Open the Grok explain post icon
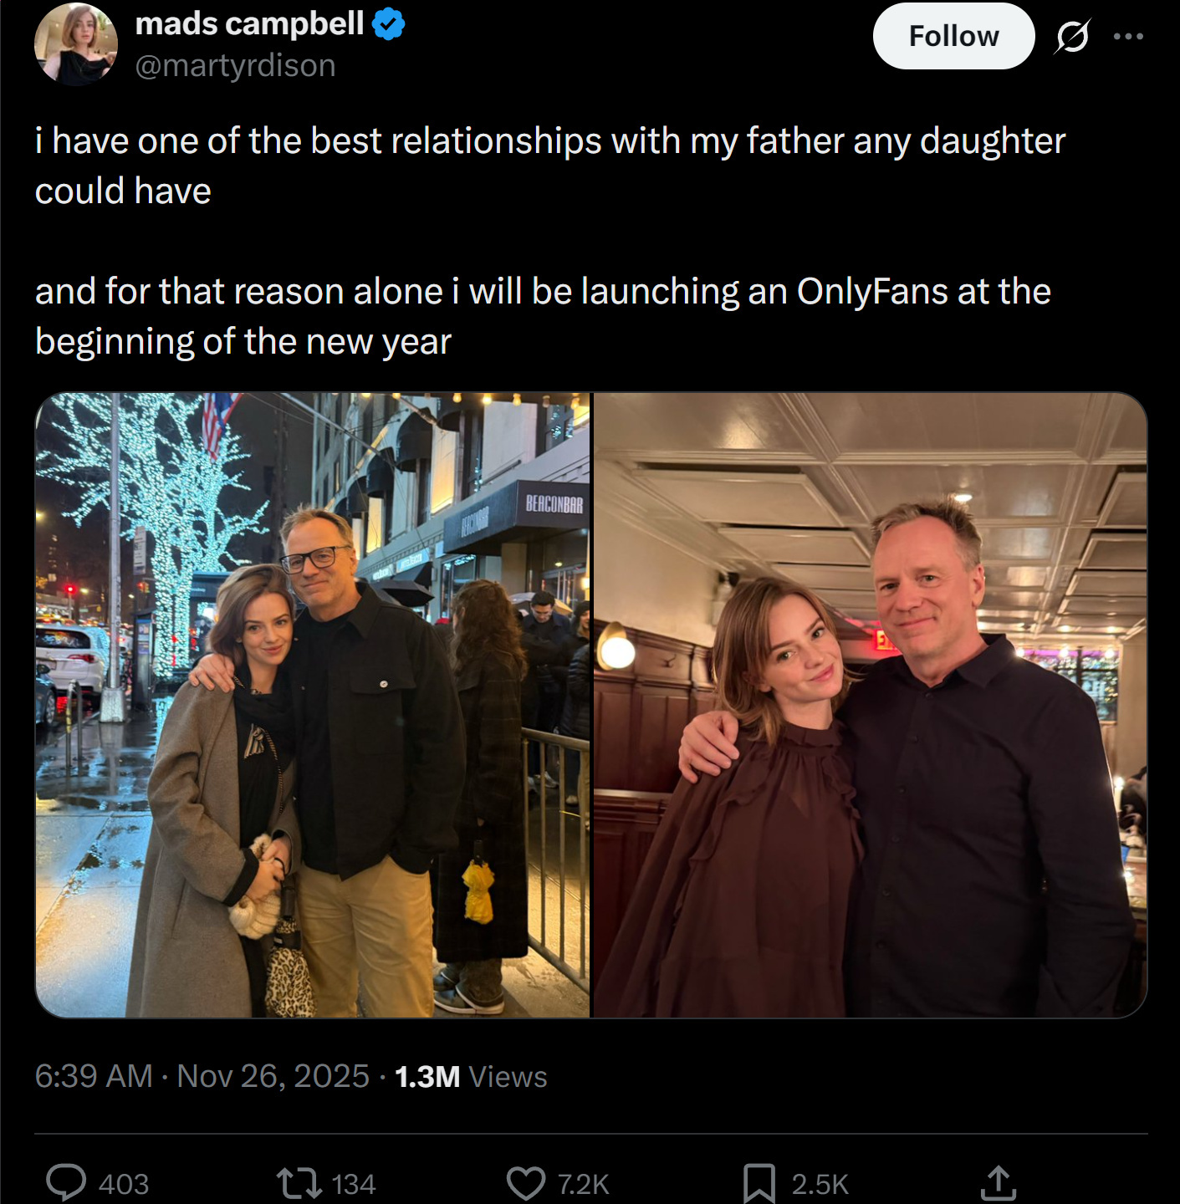This screenshot has height=1204, width=1180. pyautogui.click(x=1072, y=36)
